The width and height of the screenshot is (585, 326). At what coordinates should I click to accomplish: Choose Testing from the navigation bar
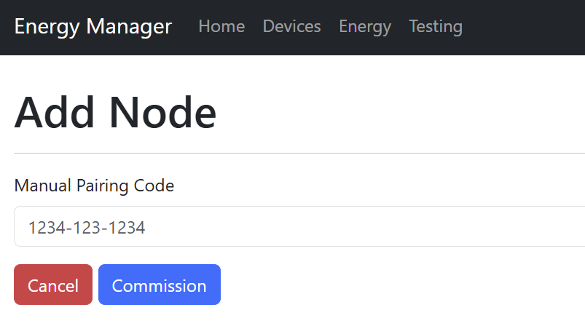pyautogui.click(x=436, y=27)
